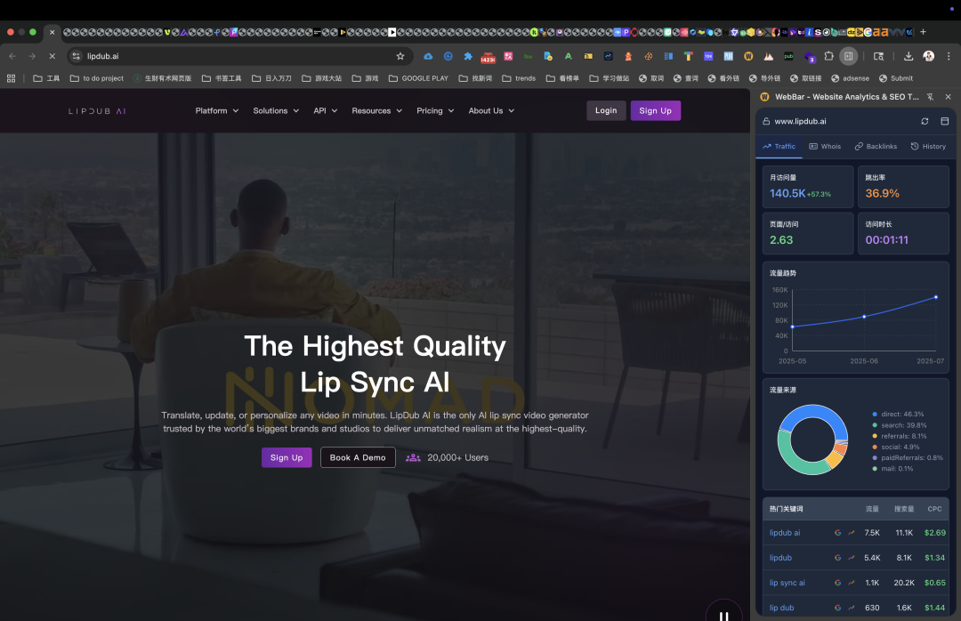This screenshot has height=621, width=961.
Task: Open the Whois tab
Action: [825, 147]
